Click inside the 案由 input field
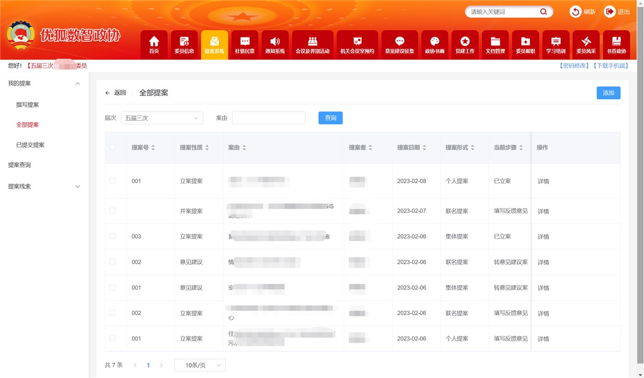This screenshot has height=378, width=644. click(x=268, y=117)
